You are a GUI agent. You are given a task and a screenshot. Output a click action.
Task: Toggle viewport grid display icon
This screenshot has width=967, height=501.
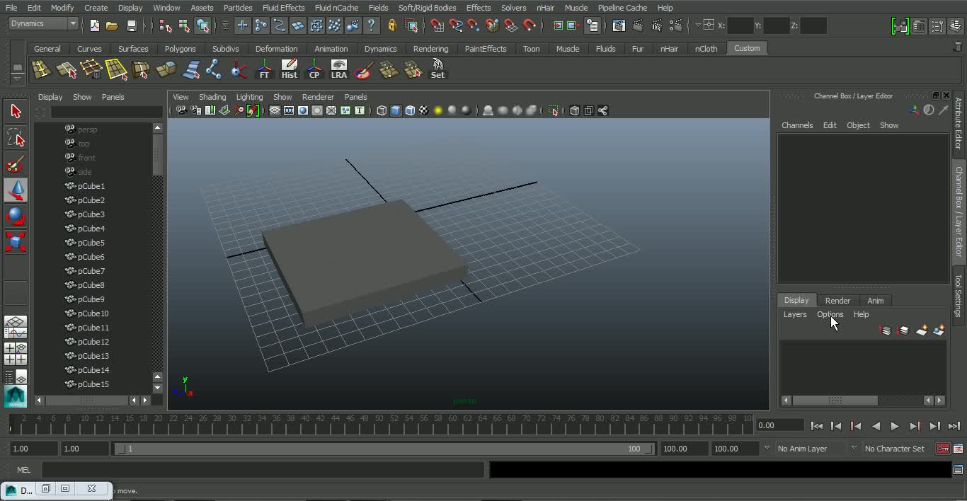275,110
